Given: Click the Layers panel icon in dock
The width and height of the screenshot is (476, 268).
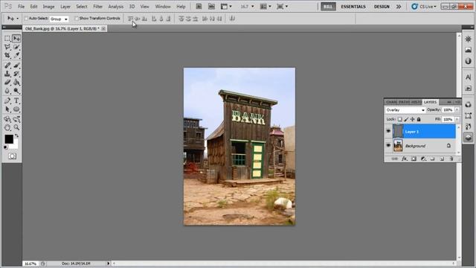Looking at the screenshot, I should point(468,137).
